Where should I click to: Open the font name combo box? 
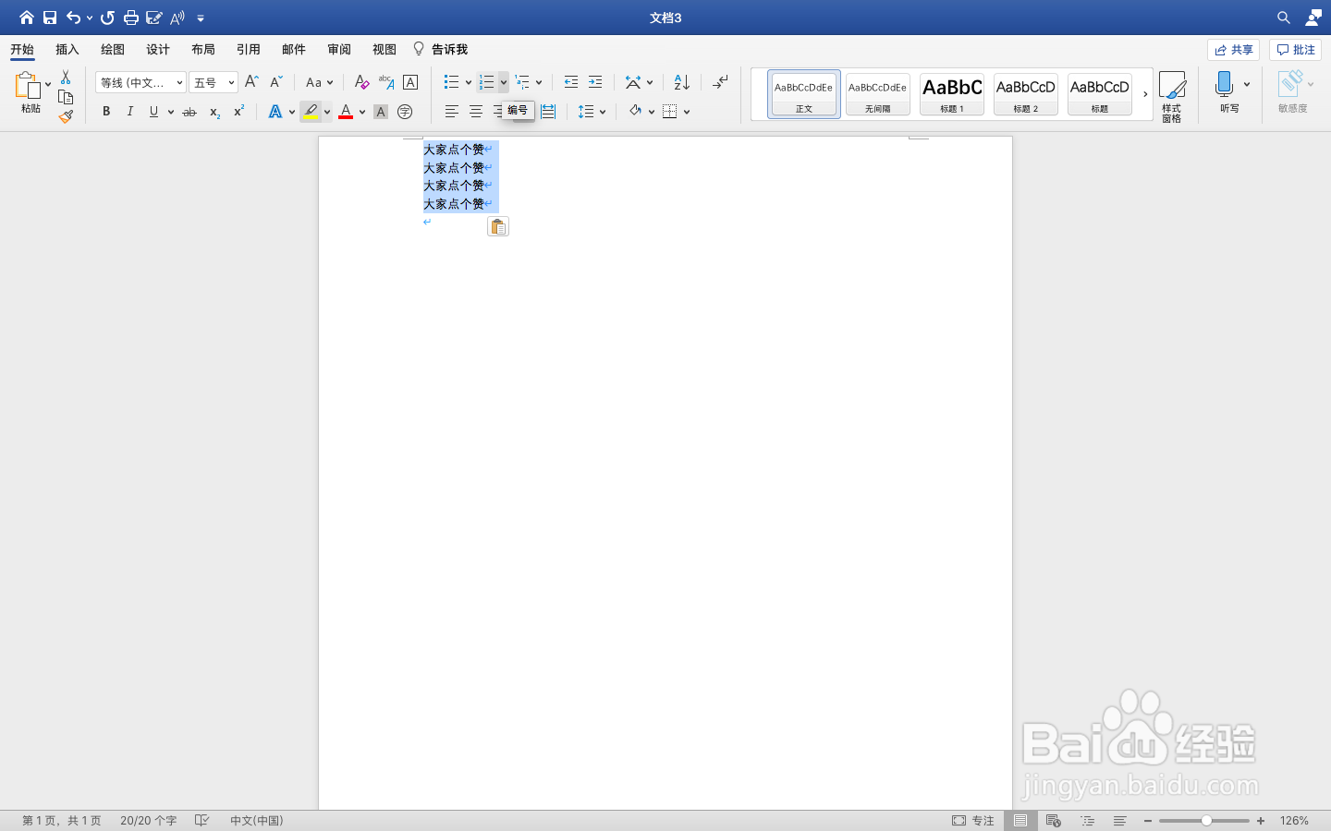click(140, 82)
